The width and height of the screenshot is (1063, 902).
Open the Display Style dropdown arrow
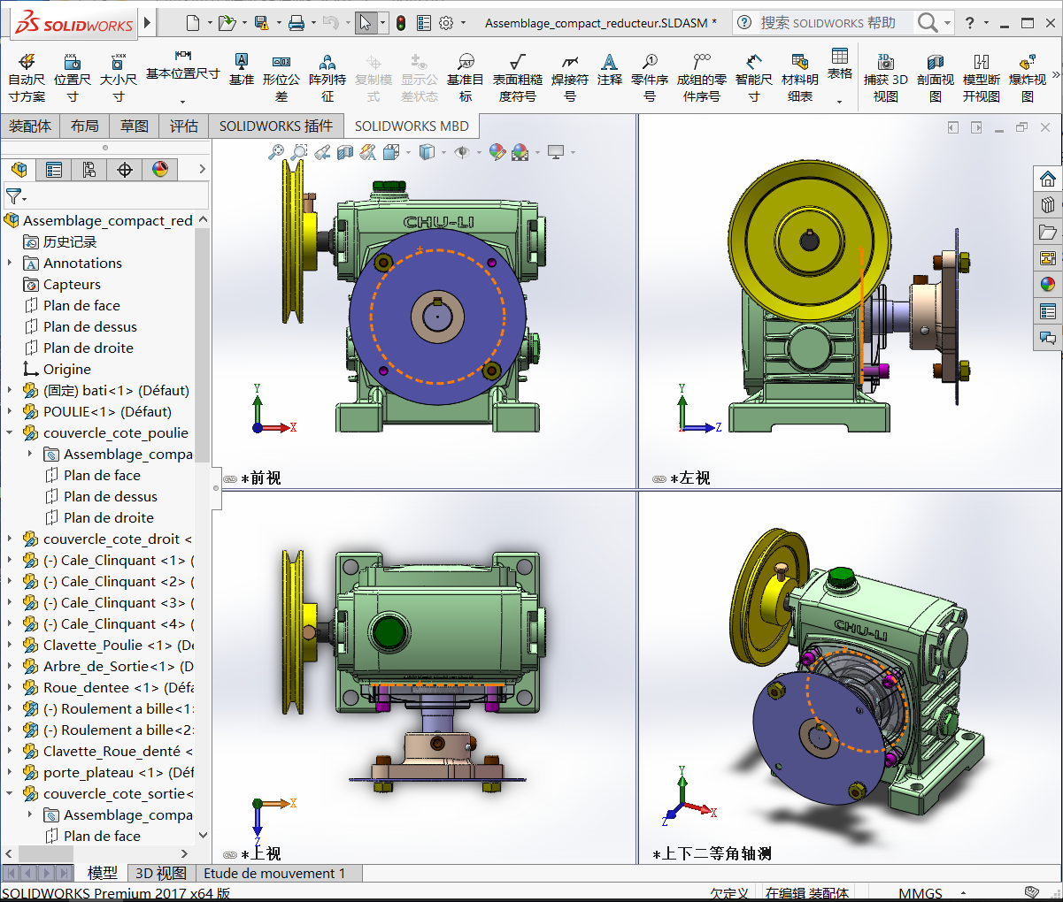click(443, 152)
